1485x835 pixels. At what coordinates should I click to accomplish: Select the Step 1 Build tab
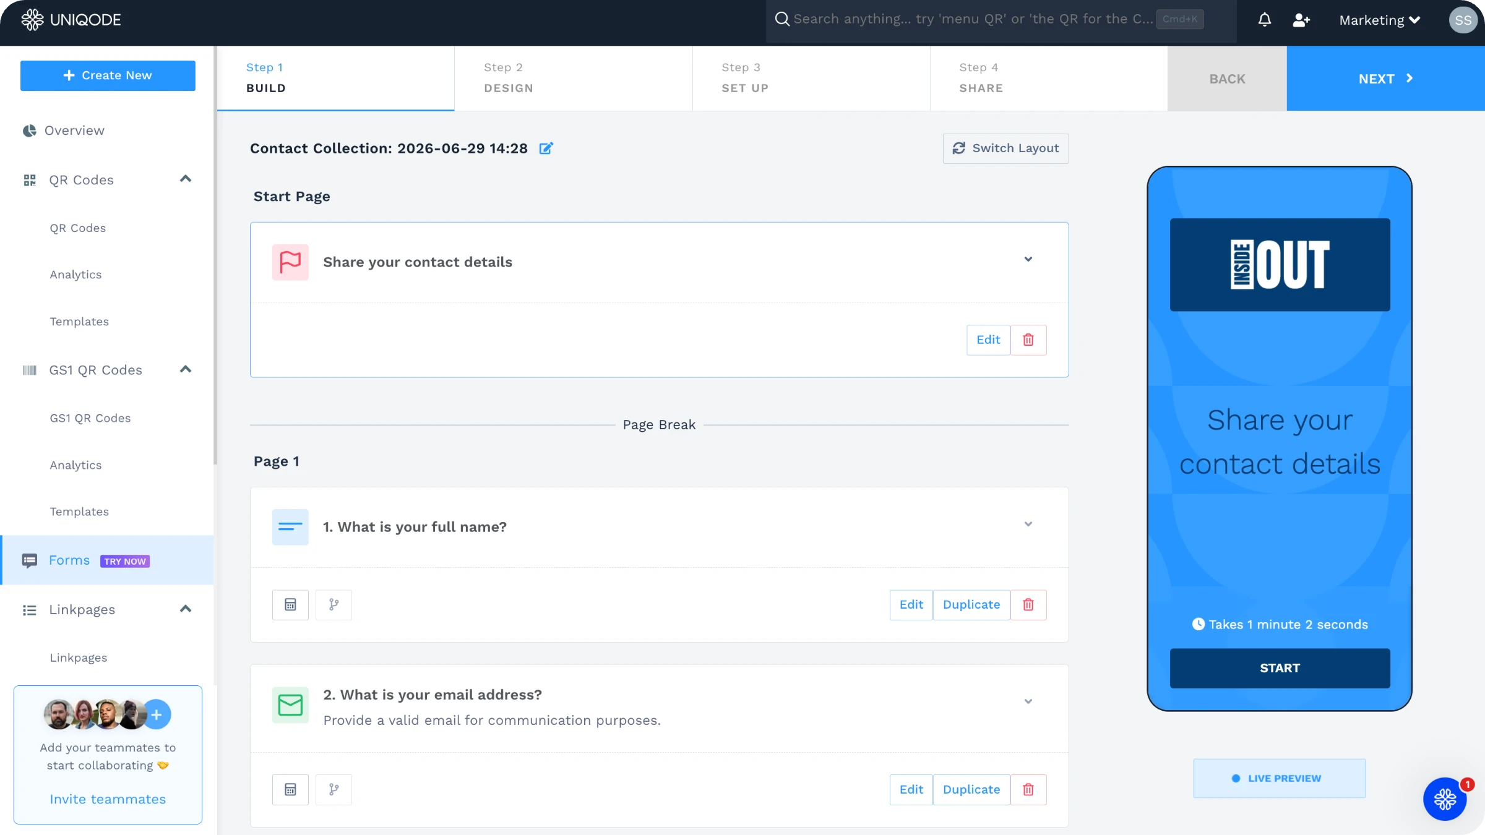pyautogui.click(x=336, y=78)
